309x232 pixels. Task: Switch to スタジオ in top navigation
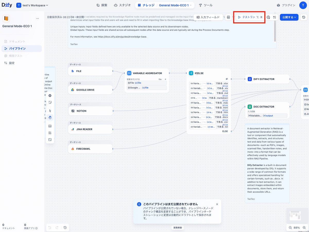(x=122, y=5)
